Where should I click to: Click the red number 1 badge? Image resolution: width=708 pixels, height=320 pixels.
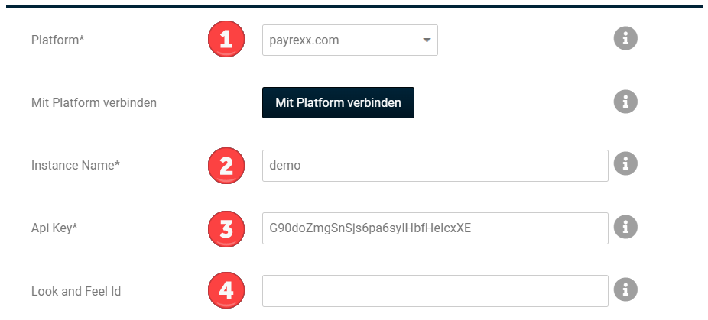click(226, 40)
